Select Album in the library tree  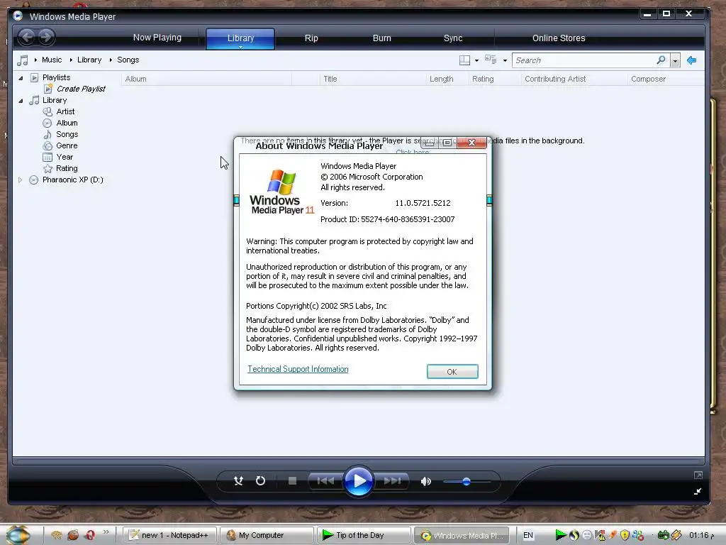pyautogui.click(x=67, y=123)
